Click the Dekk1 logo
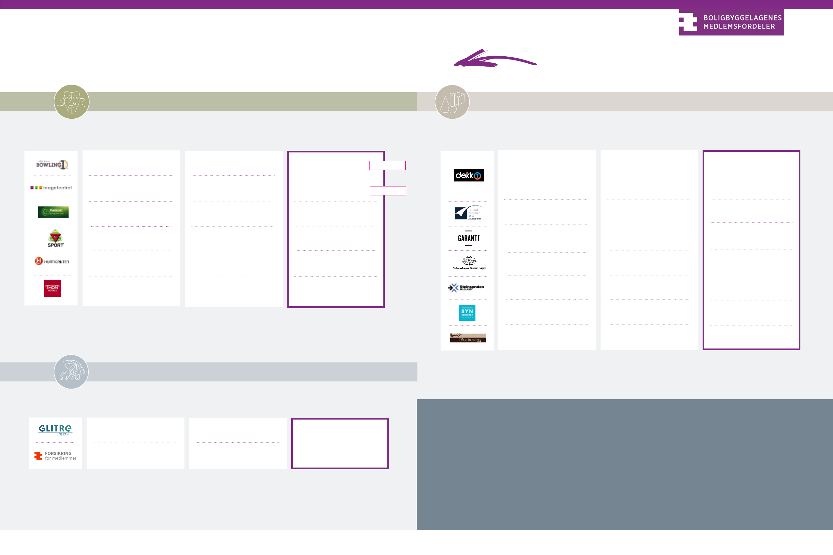833x555 pixels. (x=468, y=175)
